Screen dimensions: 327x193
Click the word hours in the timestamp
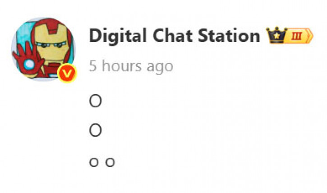point(122,66)
